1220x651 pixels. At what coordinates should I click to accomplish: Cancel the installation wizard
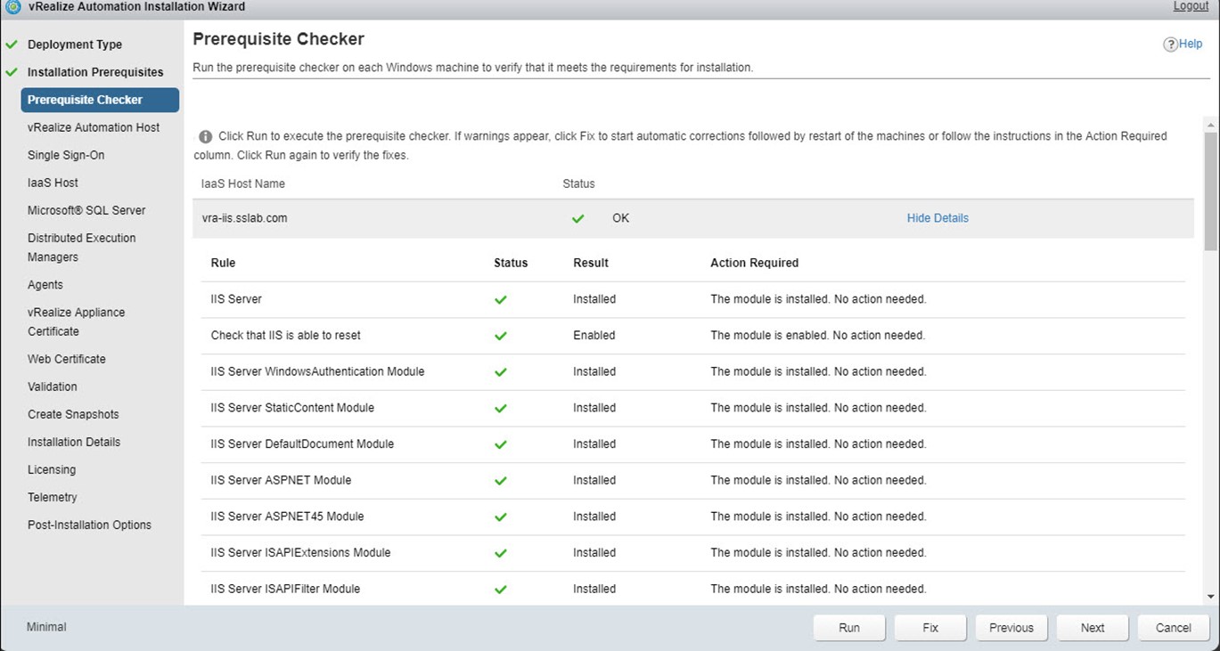(x=1174, y=628)
